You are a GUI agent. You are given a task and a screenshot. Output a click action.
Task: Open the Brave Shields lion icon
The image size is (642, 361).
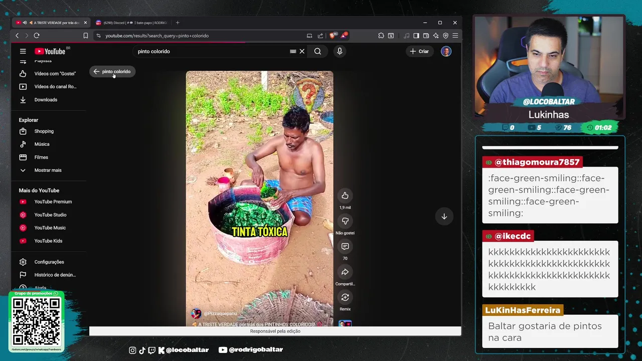click(333, 36)
